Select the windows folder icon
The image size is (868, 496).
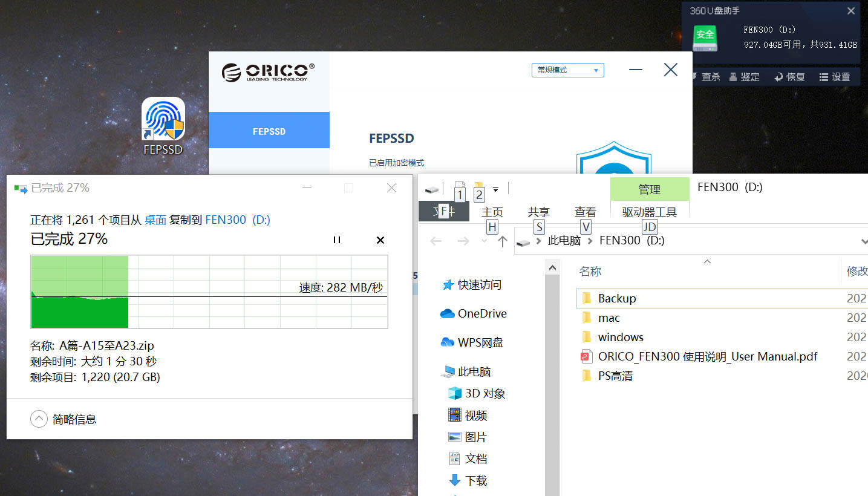586,337
